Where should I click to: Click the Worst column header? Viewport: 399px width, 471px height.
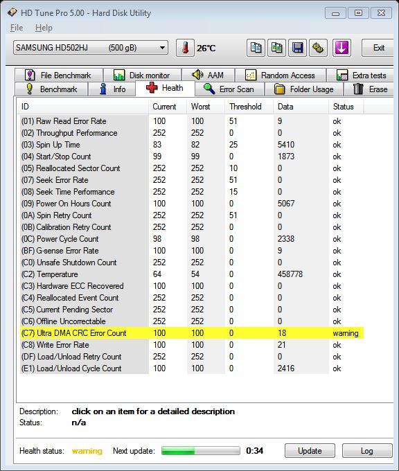(x=206, y=107)
